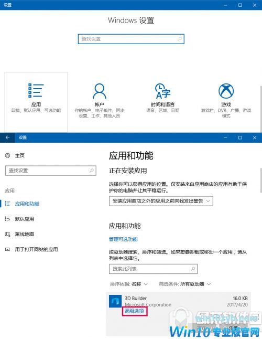Viewport: 262px width, 339px height.
Task: Minimize the lower 应用和功能 settings window
Action: pos(225,137)
